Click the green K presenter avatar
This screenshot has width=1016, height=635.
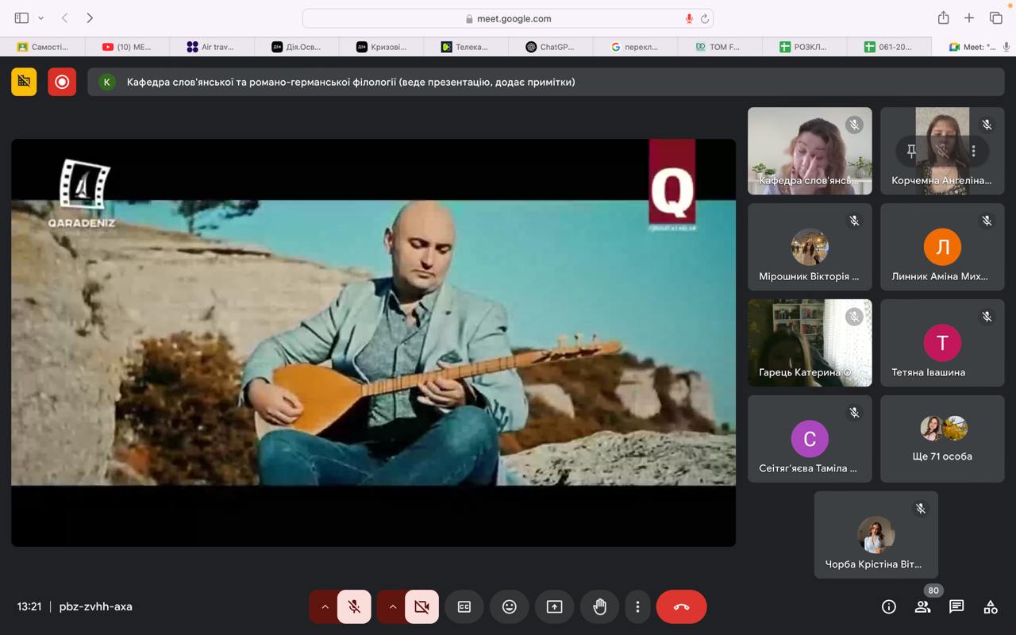[106, 82]
